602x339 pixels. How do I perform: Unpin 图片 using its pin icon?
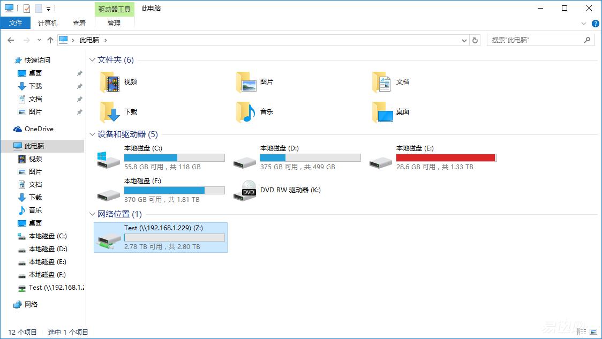(x=79, y=112)
